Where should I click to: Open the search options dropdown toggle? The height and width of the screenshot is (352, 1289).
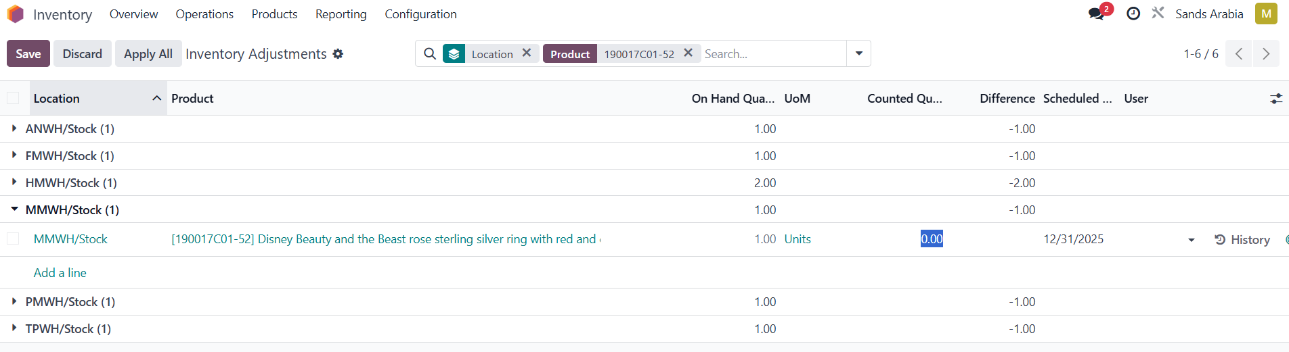pos(858,54)
